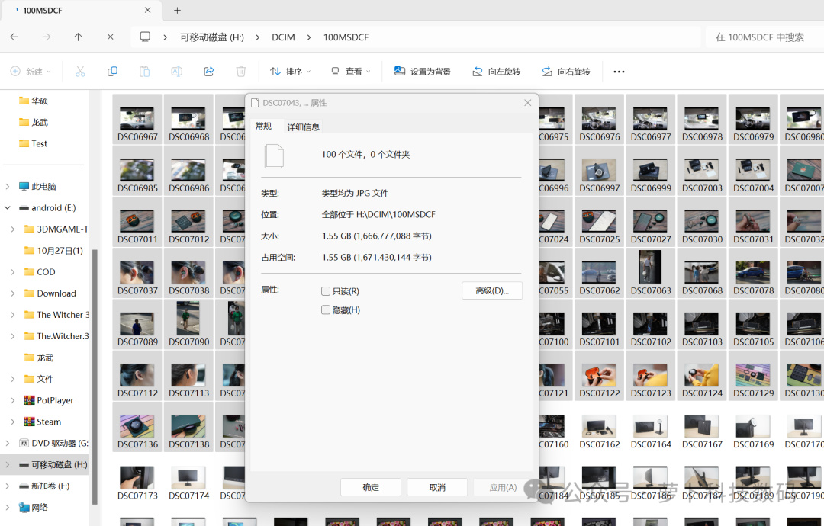Click the Delete trash icon
Image resolution: width=824 pixels, height=526 pixels.
pos(240,72)
